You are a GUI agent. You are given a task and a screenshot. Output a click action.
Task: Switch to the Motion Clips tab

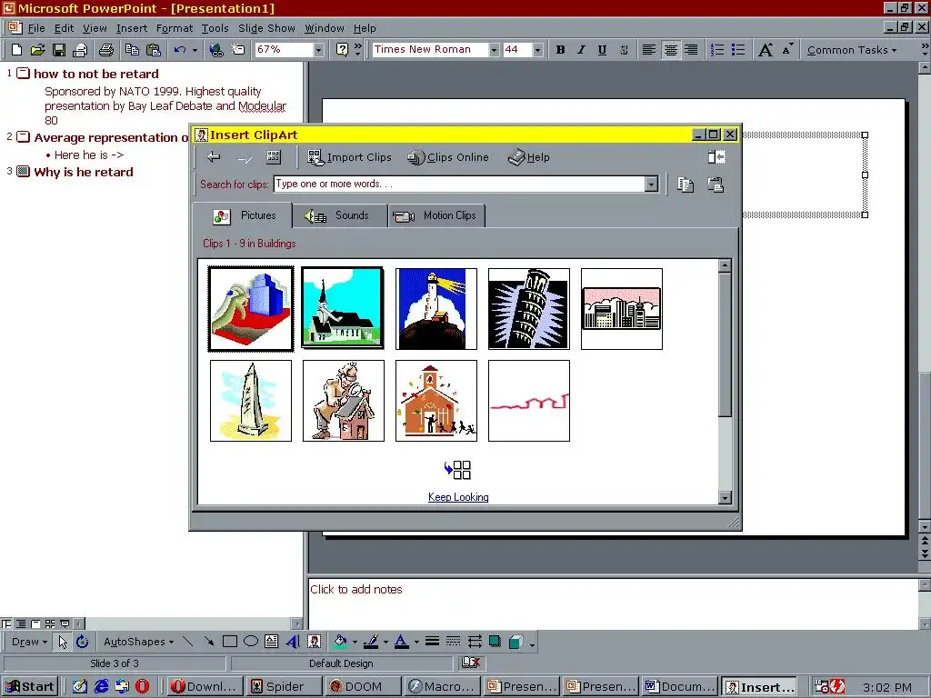pos(437,215)
